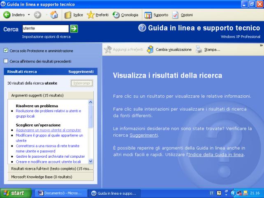The height and width of the screenshot is (198, 264).
Task: Click the grey Forward arrow icon
Action: tap(37, 15)
